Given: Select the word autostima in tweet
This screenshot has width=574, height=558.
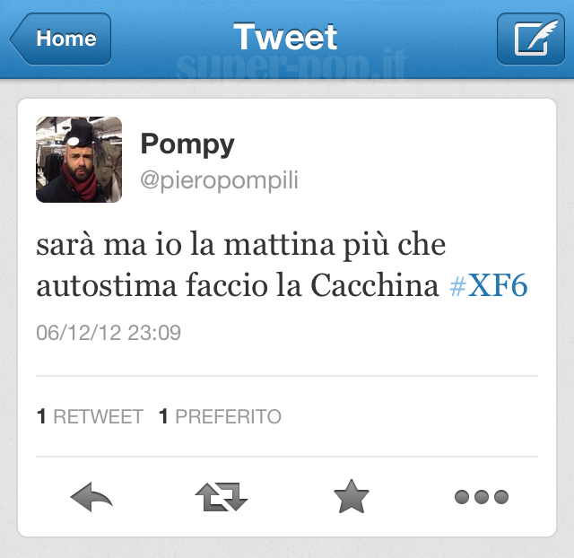Looking at the screenshot, I should coord(107,285).
